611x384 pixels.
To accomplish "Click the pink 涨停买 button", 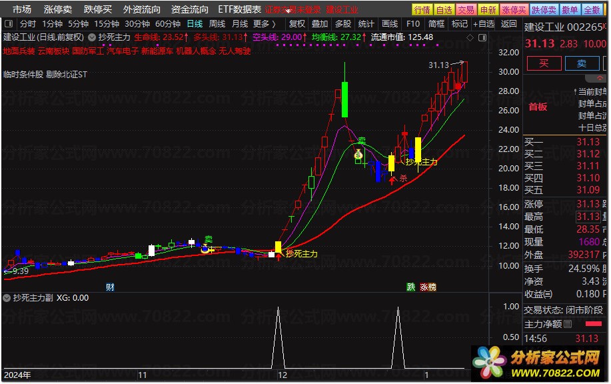I will pyautogui.click(x=514, y=10).
